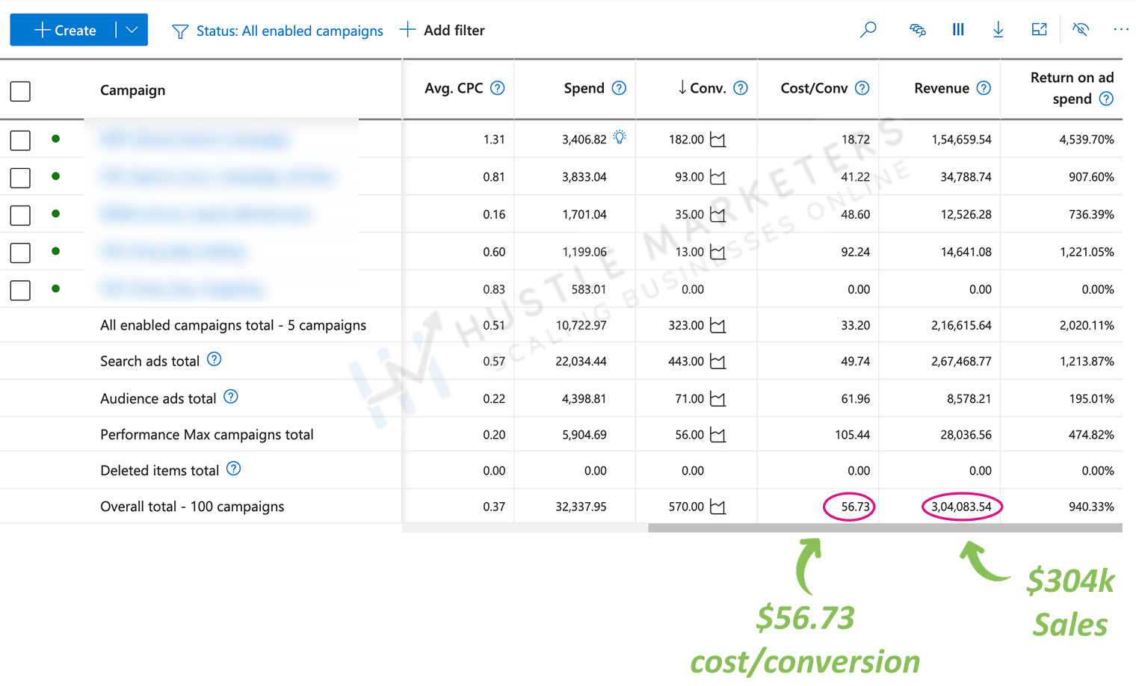Click the expand view icon

pyautogui.click(x=1039, y=30)
